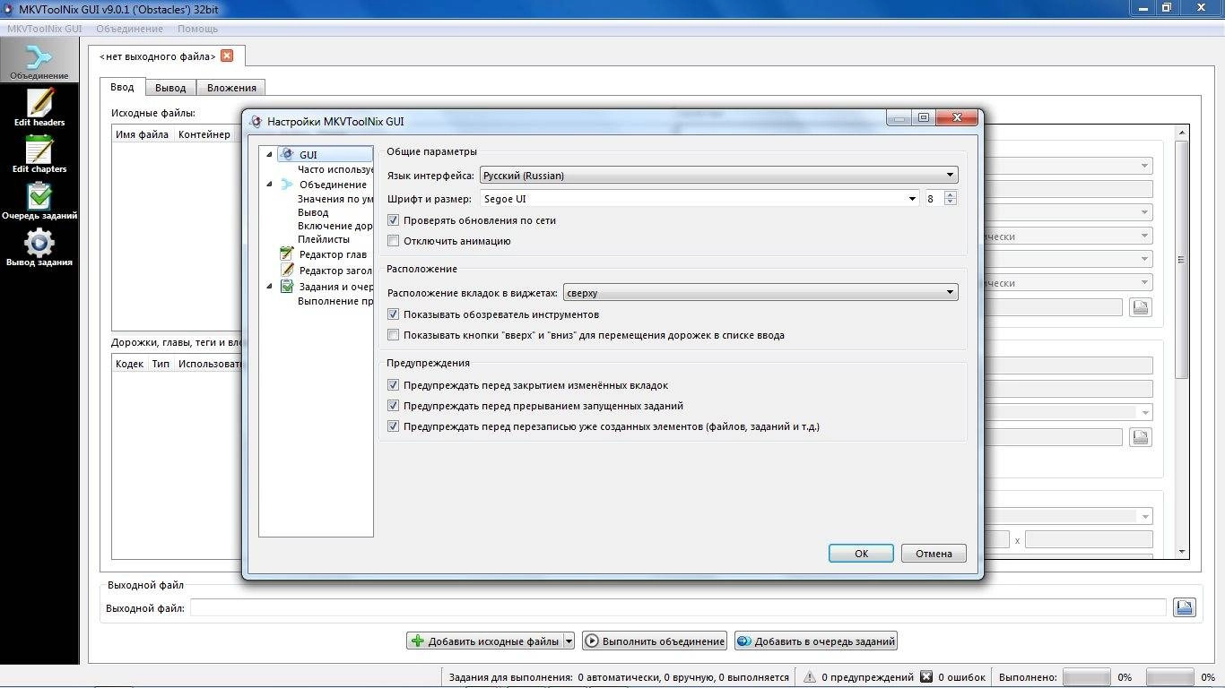
Task: Click the play icon on Выполнить объединение
Action: (592, 641)
